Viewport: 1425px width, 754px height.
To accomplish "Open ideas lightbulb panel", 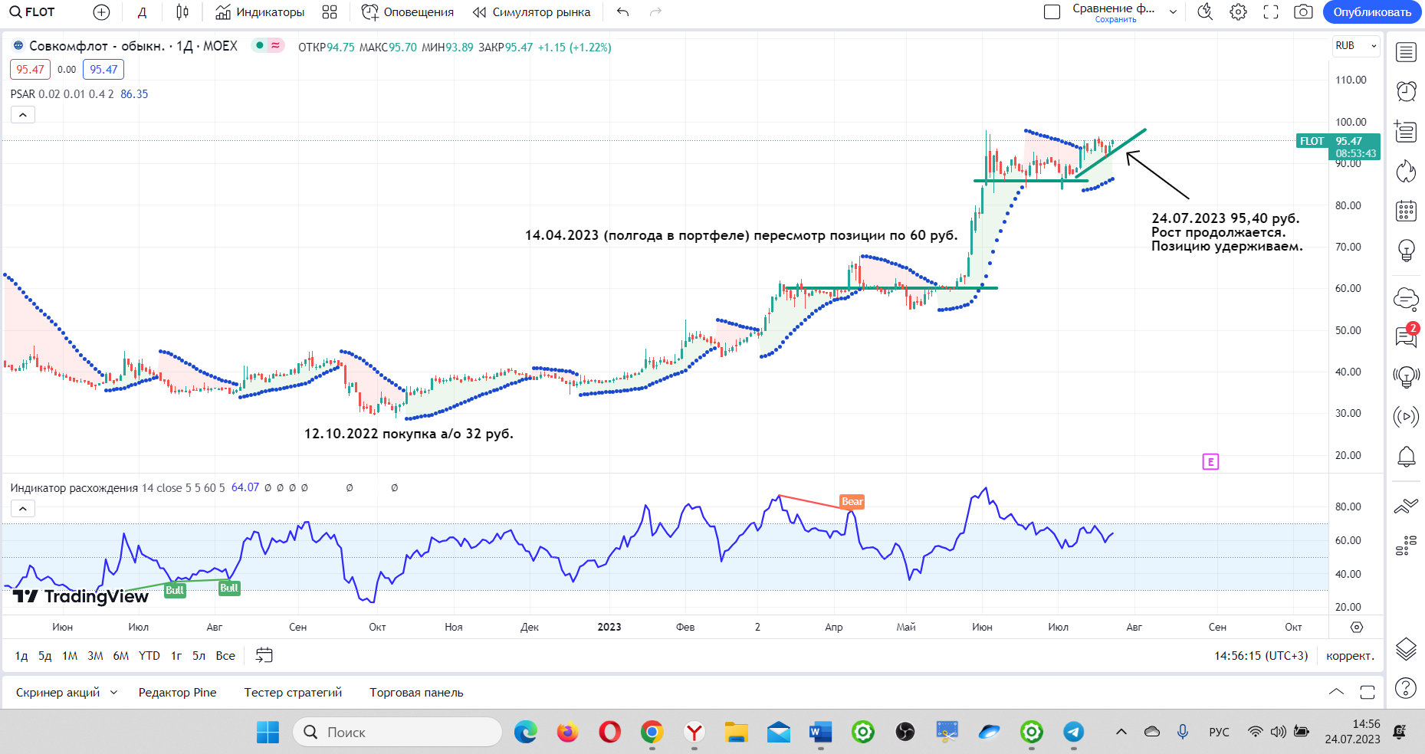I will [x=1406, y=251].
